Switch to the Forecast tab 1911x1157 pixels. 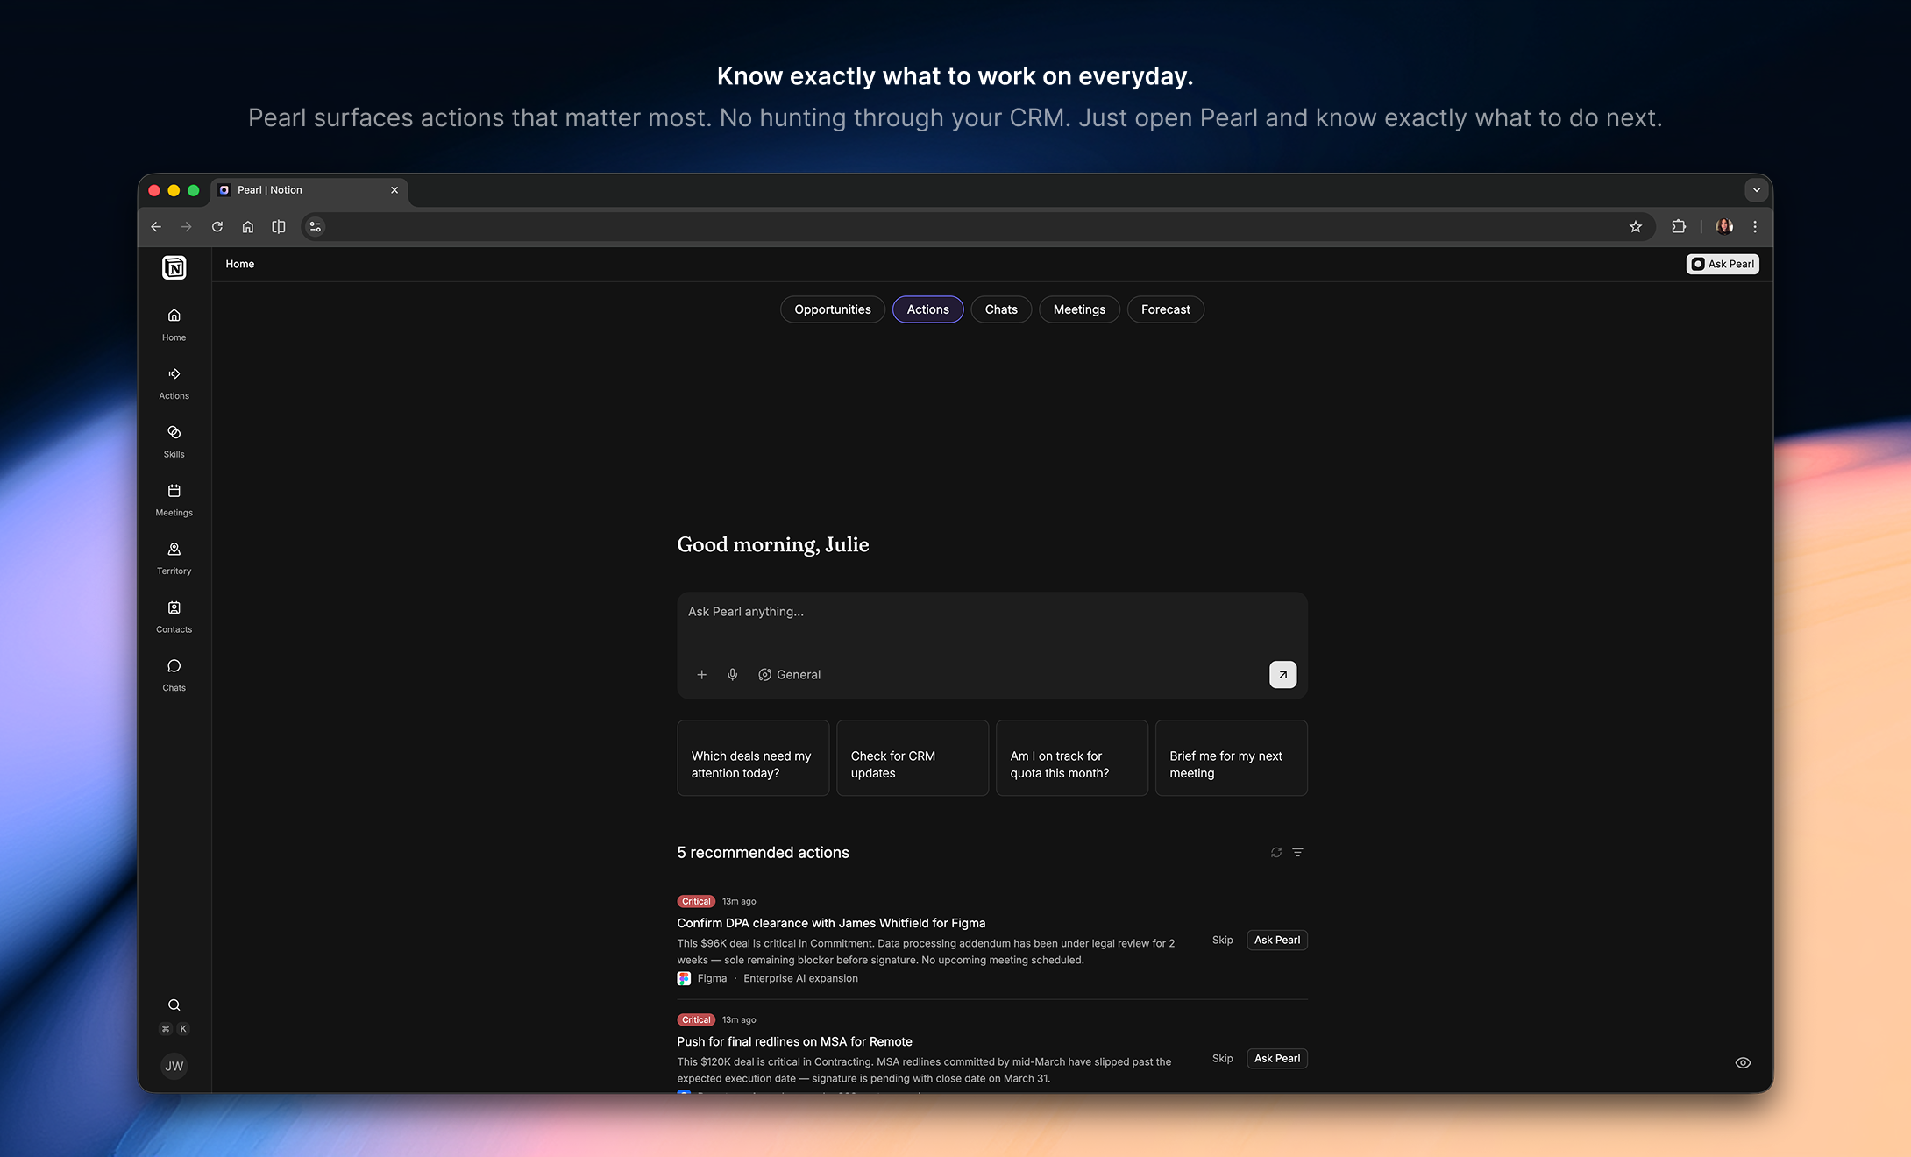coord(1166,309)
